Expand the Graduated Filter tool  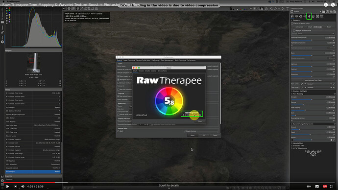298,145
